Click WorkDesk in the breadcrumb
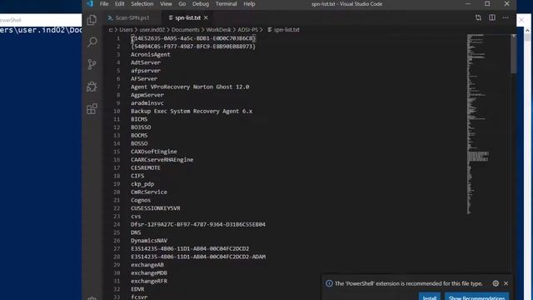Image resolution: width=533 pixels, height=300 pixels. (218, 30)
